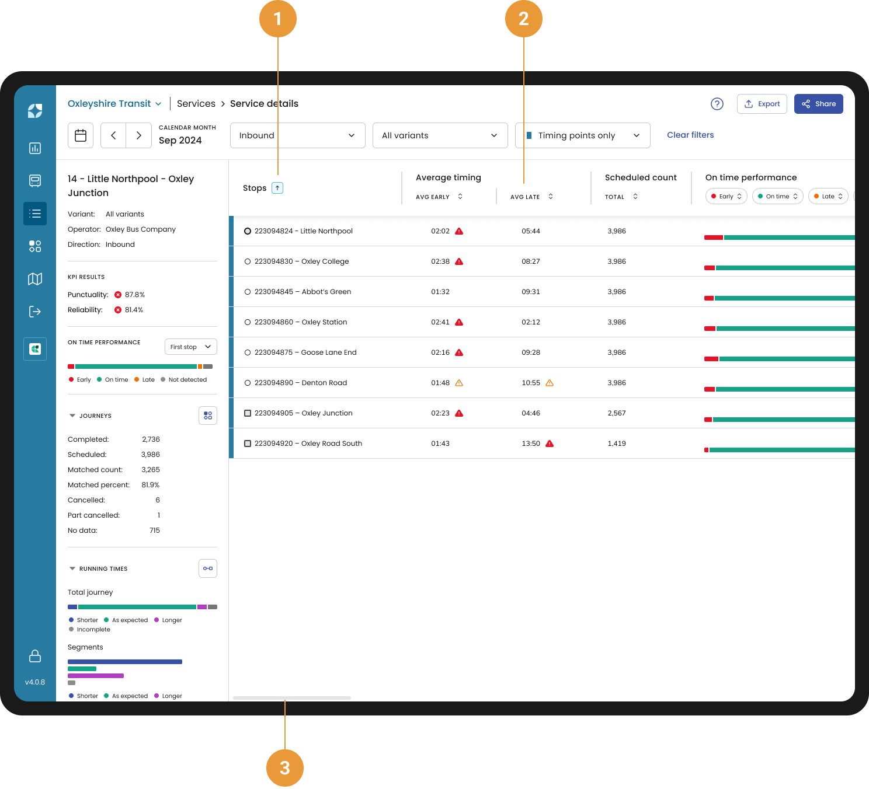Open the First stop dropdown
869x789 pixels.
tap(191, 347)
